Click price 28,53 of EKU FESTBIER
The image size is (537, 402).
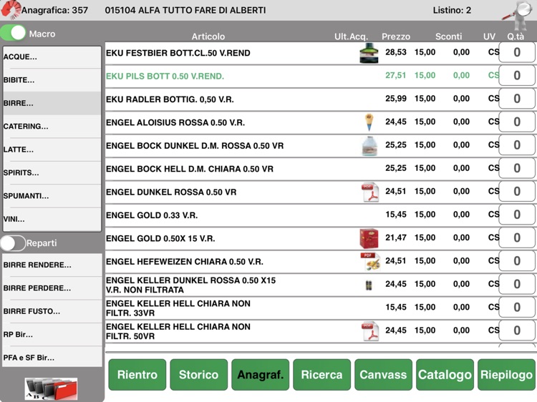tap(396, 52)
